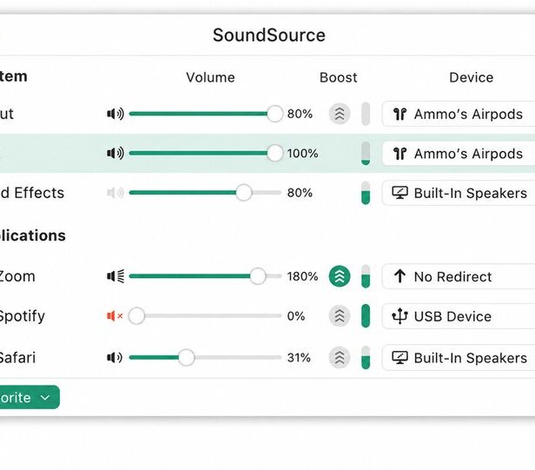The image size is (535, 470).
Task: Open Safari's Built-In Speakers device dropdown
Action: click(459, 358)
